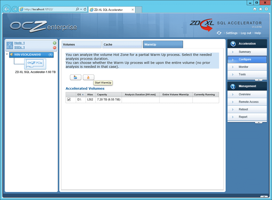This screenshot has height=200, width=272.
Task: Open a new blank browser tab
Action: click(139, 10)
